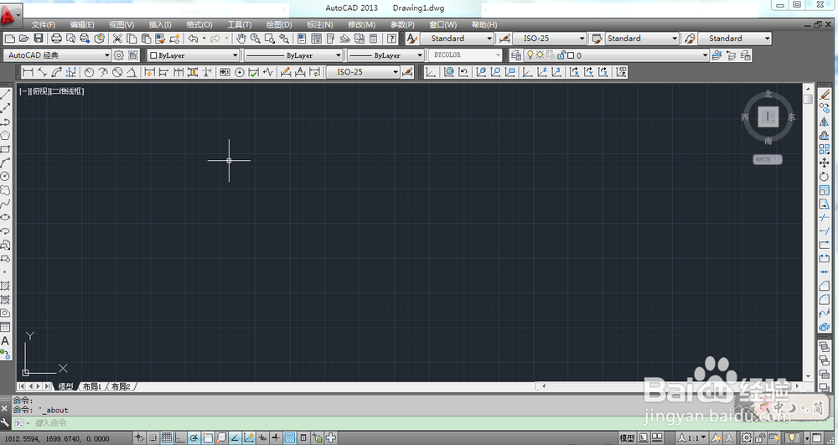The height and width of the screenshot is (445, 838).
Task: Select the Erase tool in Modify toolbar
Action: pyautogui.click(x=825, y=95)
